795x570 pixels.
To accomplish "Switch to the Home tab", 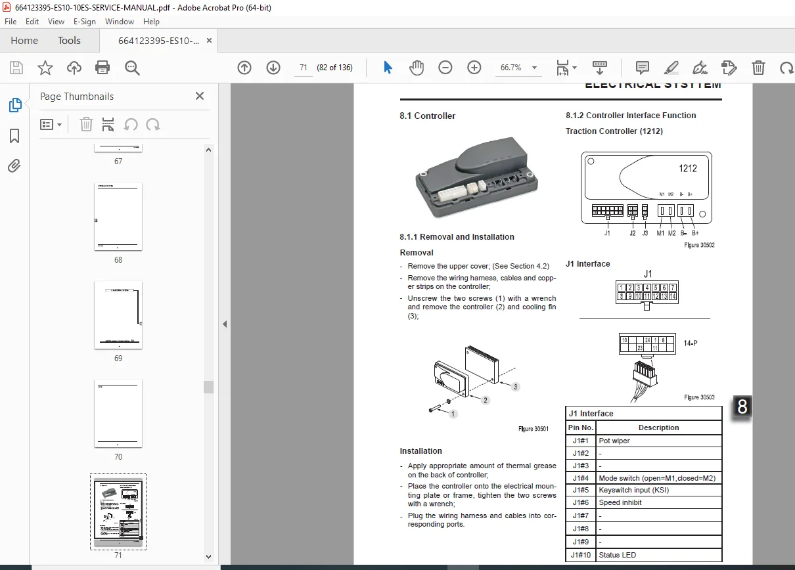I will (24, 41).
